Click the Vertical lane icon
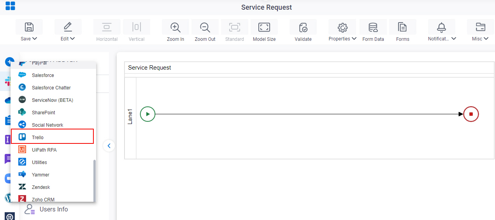The height and width of the screenshot is (220, 495). tap(137, 27)
